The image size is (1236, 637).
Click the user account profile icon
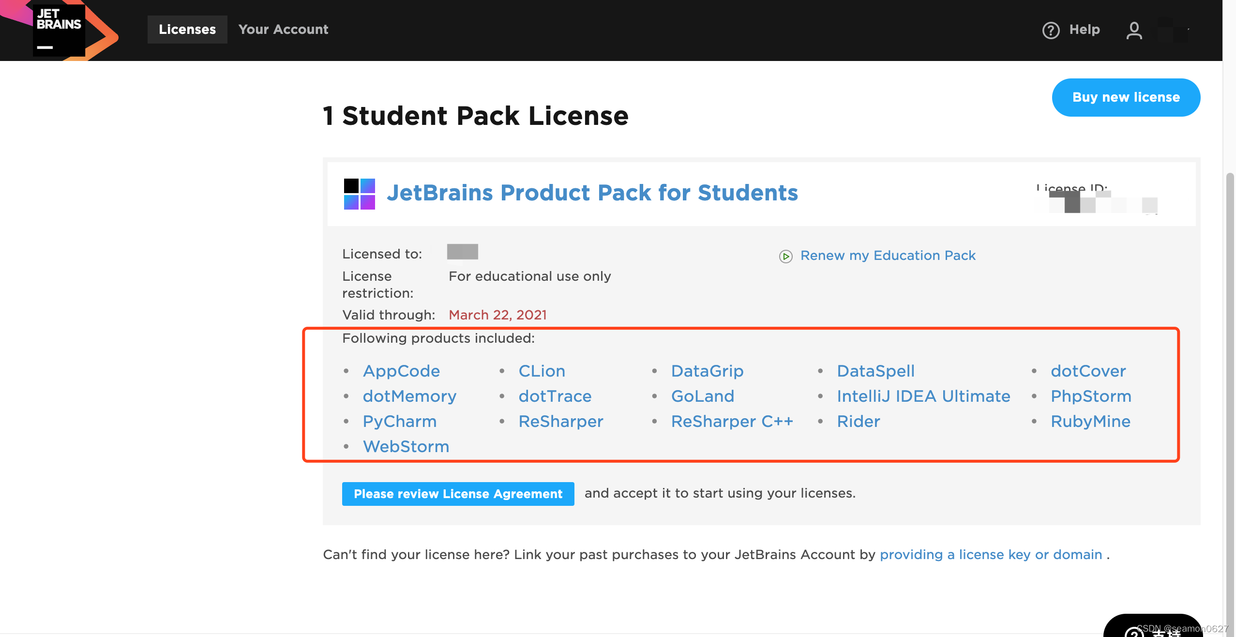coord(1133,29)
